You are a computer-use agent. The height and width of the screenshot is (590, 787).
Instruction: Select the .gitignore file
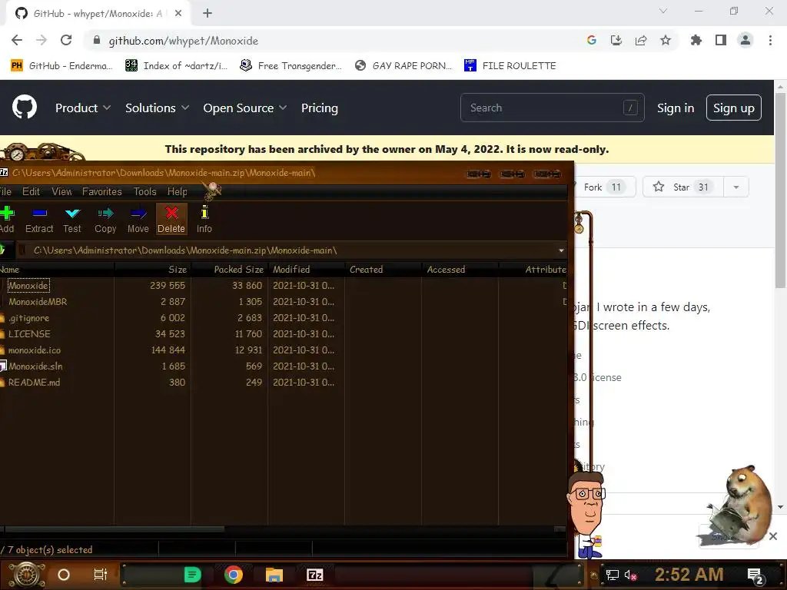pyautogui.click(x=284, y=317)
